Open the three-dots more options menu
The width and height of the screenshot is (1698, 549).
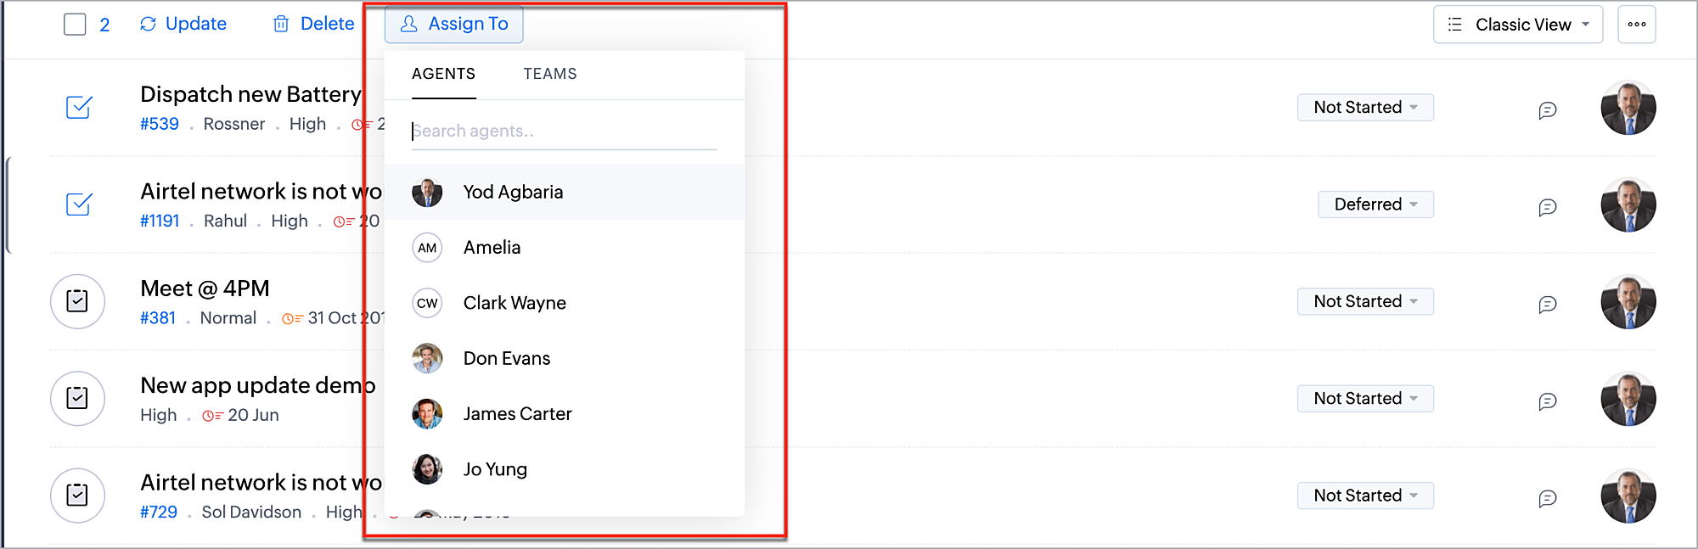pyautogui.click(x=1636, y=25)
